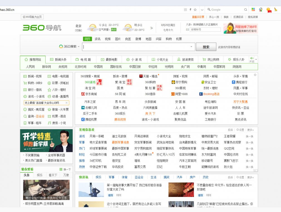Open 直播买彩票 link in top bar
This screenshot has width=281, height=212.
click(x=198, y=17)
